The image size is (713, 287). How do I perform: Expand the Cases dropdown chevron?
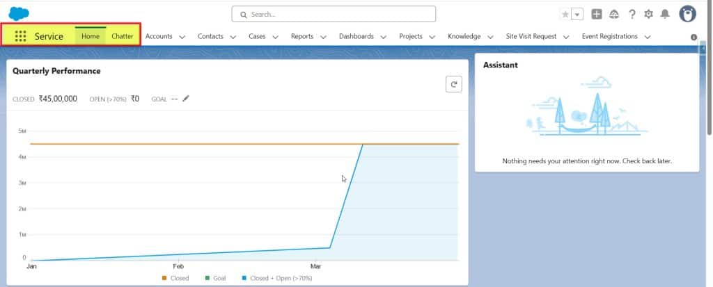pos(275,38)
